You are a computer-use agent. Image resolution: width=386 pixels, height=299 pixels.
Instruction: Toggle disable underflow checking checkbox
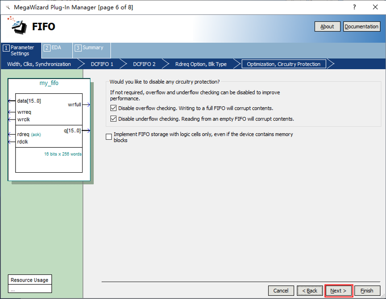(x=113, y=119)
